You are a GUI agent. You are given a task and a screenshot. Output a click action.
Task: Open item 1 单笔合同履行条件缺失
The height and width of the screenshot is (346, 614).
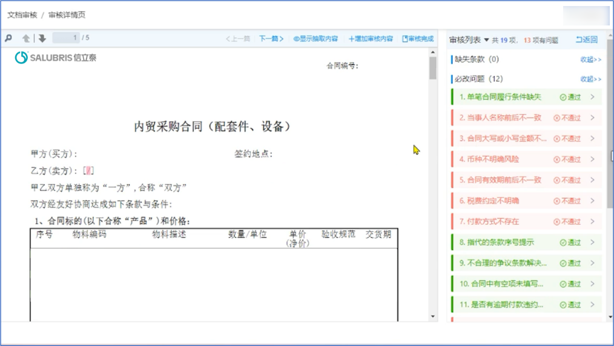(x=526, y=97)
